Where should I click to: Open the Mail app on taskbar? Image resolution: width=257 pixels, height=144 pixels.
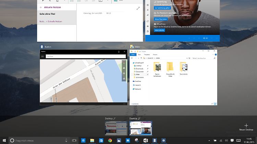point(128,140)
